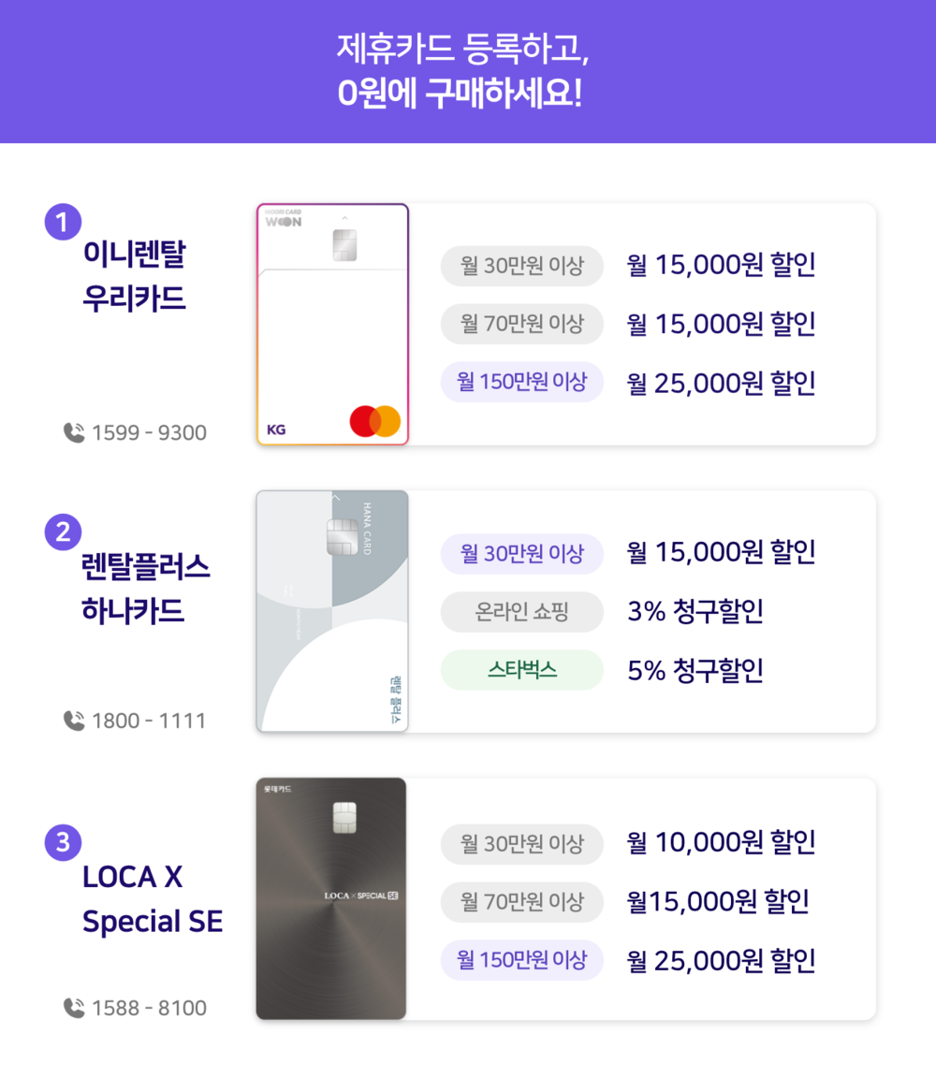Click the phone icon beside 1588 - 8100
Viewport: 936px width, 1092px height.
[74, 1008]
